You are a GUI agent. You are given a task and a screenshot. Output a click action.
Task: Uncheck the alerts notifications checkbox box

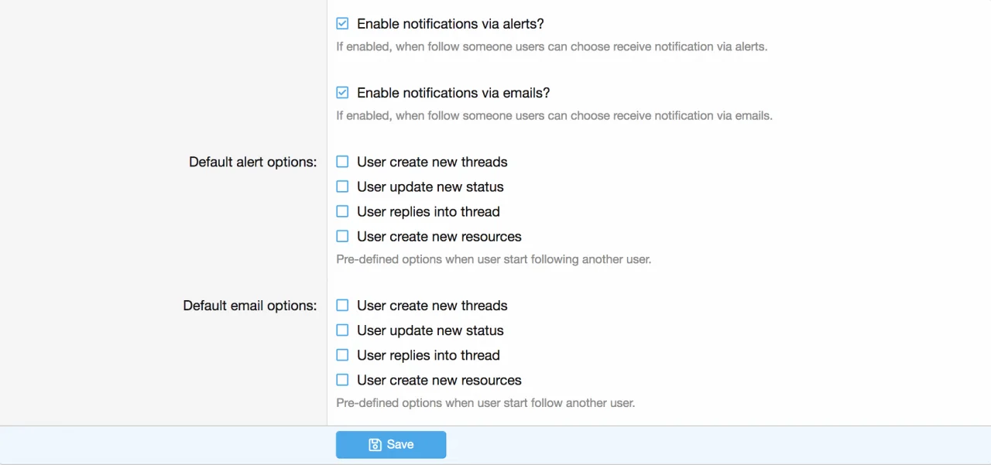pyautogui.click(x=342, y=24)
